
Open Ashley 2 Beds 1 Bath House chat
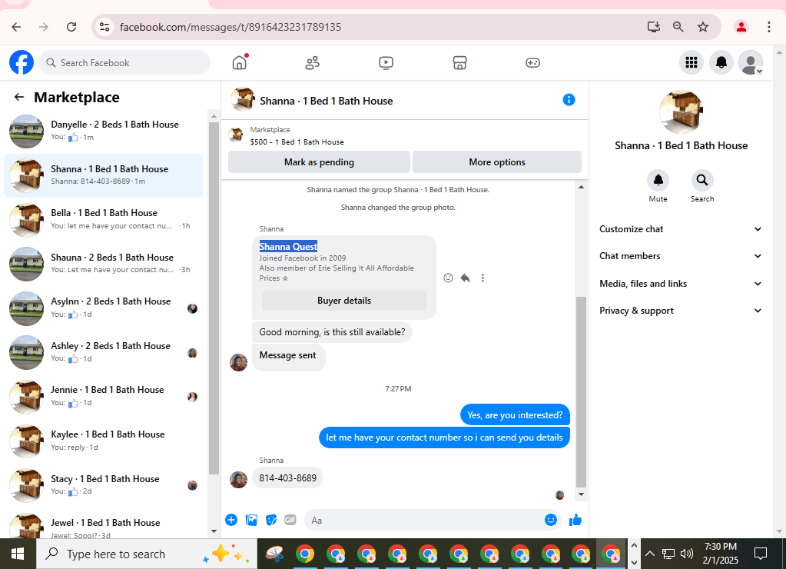pos(103,351)
